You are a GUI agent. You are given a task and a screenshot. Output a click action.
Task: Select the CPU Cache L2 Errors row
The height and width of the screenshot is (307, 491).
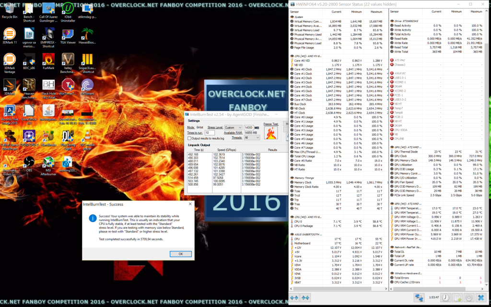tap(437, 282)
